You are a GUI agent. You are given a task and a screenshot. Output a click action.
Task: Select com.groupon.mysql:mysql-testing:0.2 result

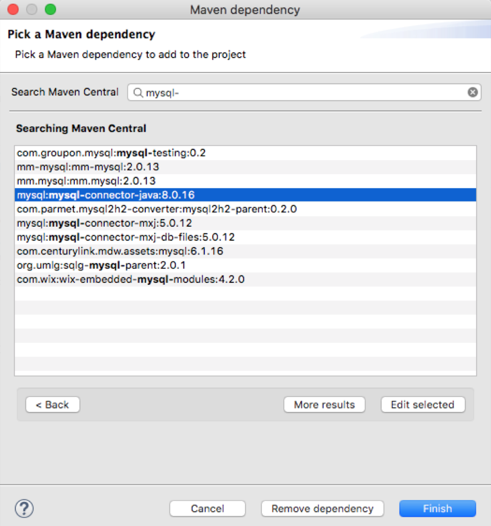245,153
